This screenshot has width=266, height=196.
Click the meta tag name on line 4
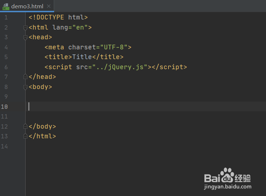click(56, 47)
